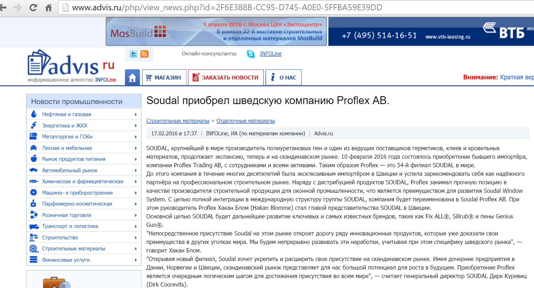Viewport: 534px width, 288px height.
Task: Click the lightning icon for Энергетика и ЖКХ
Action: tap(34, 125)
